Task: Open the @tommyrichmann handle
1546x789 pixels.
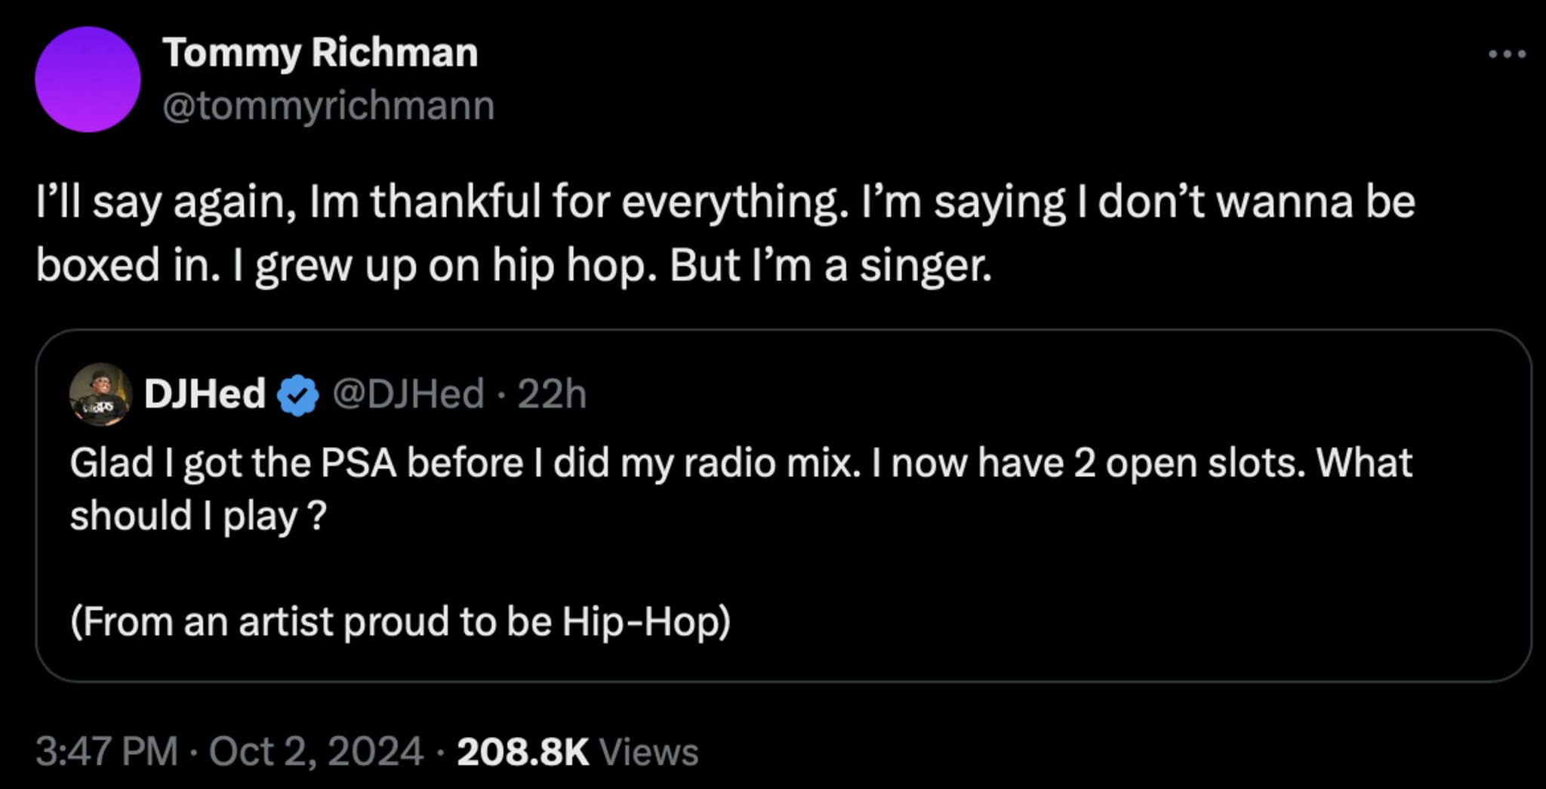Action: point(329,106)
